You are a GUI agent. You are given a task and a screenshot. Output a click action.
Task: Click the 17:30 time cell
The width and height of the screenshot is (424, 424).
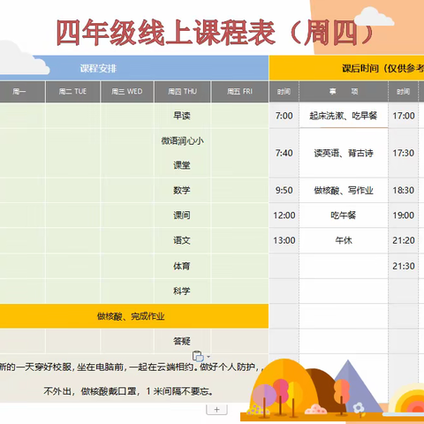pos(404,153)
